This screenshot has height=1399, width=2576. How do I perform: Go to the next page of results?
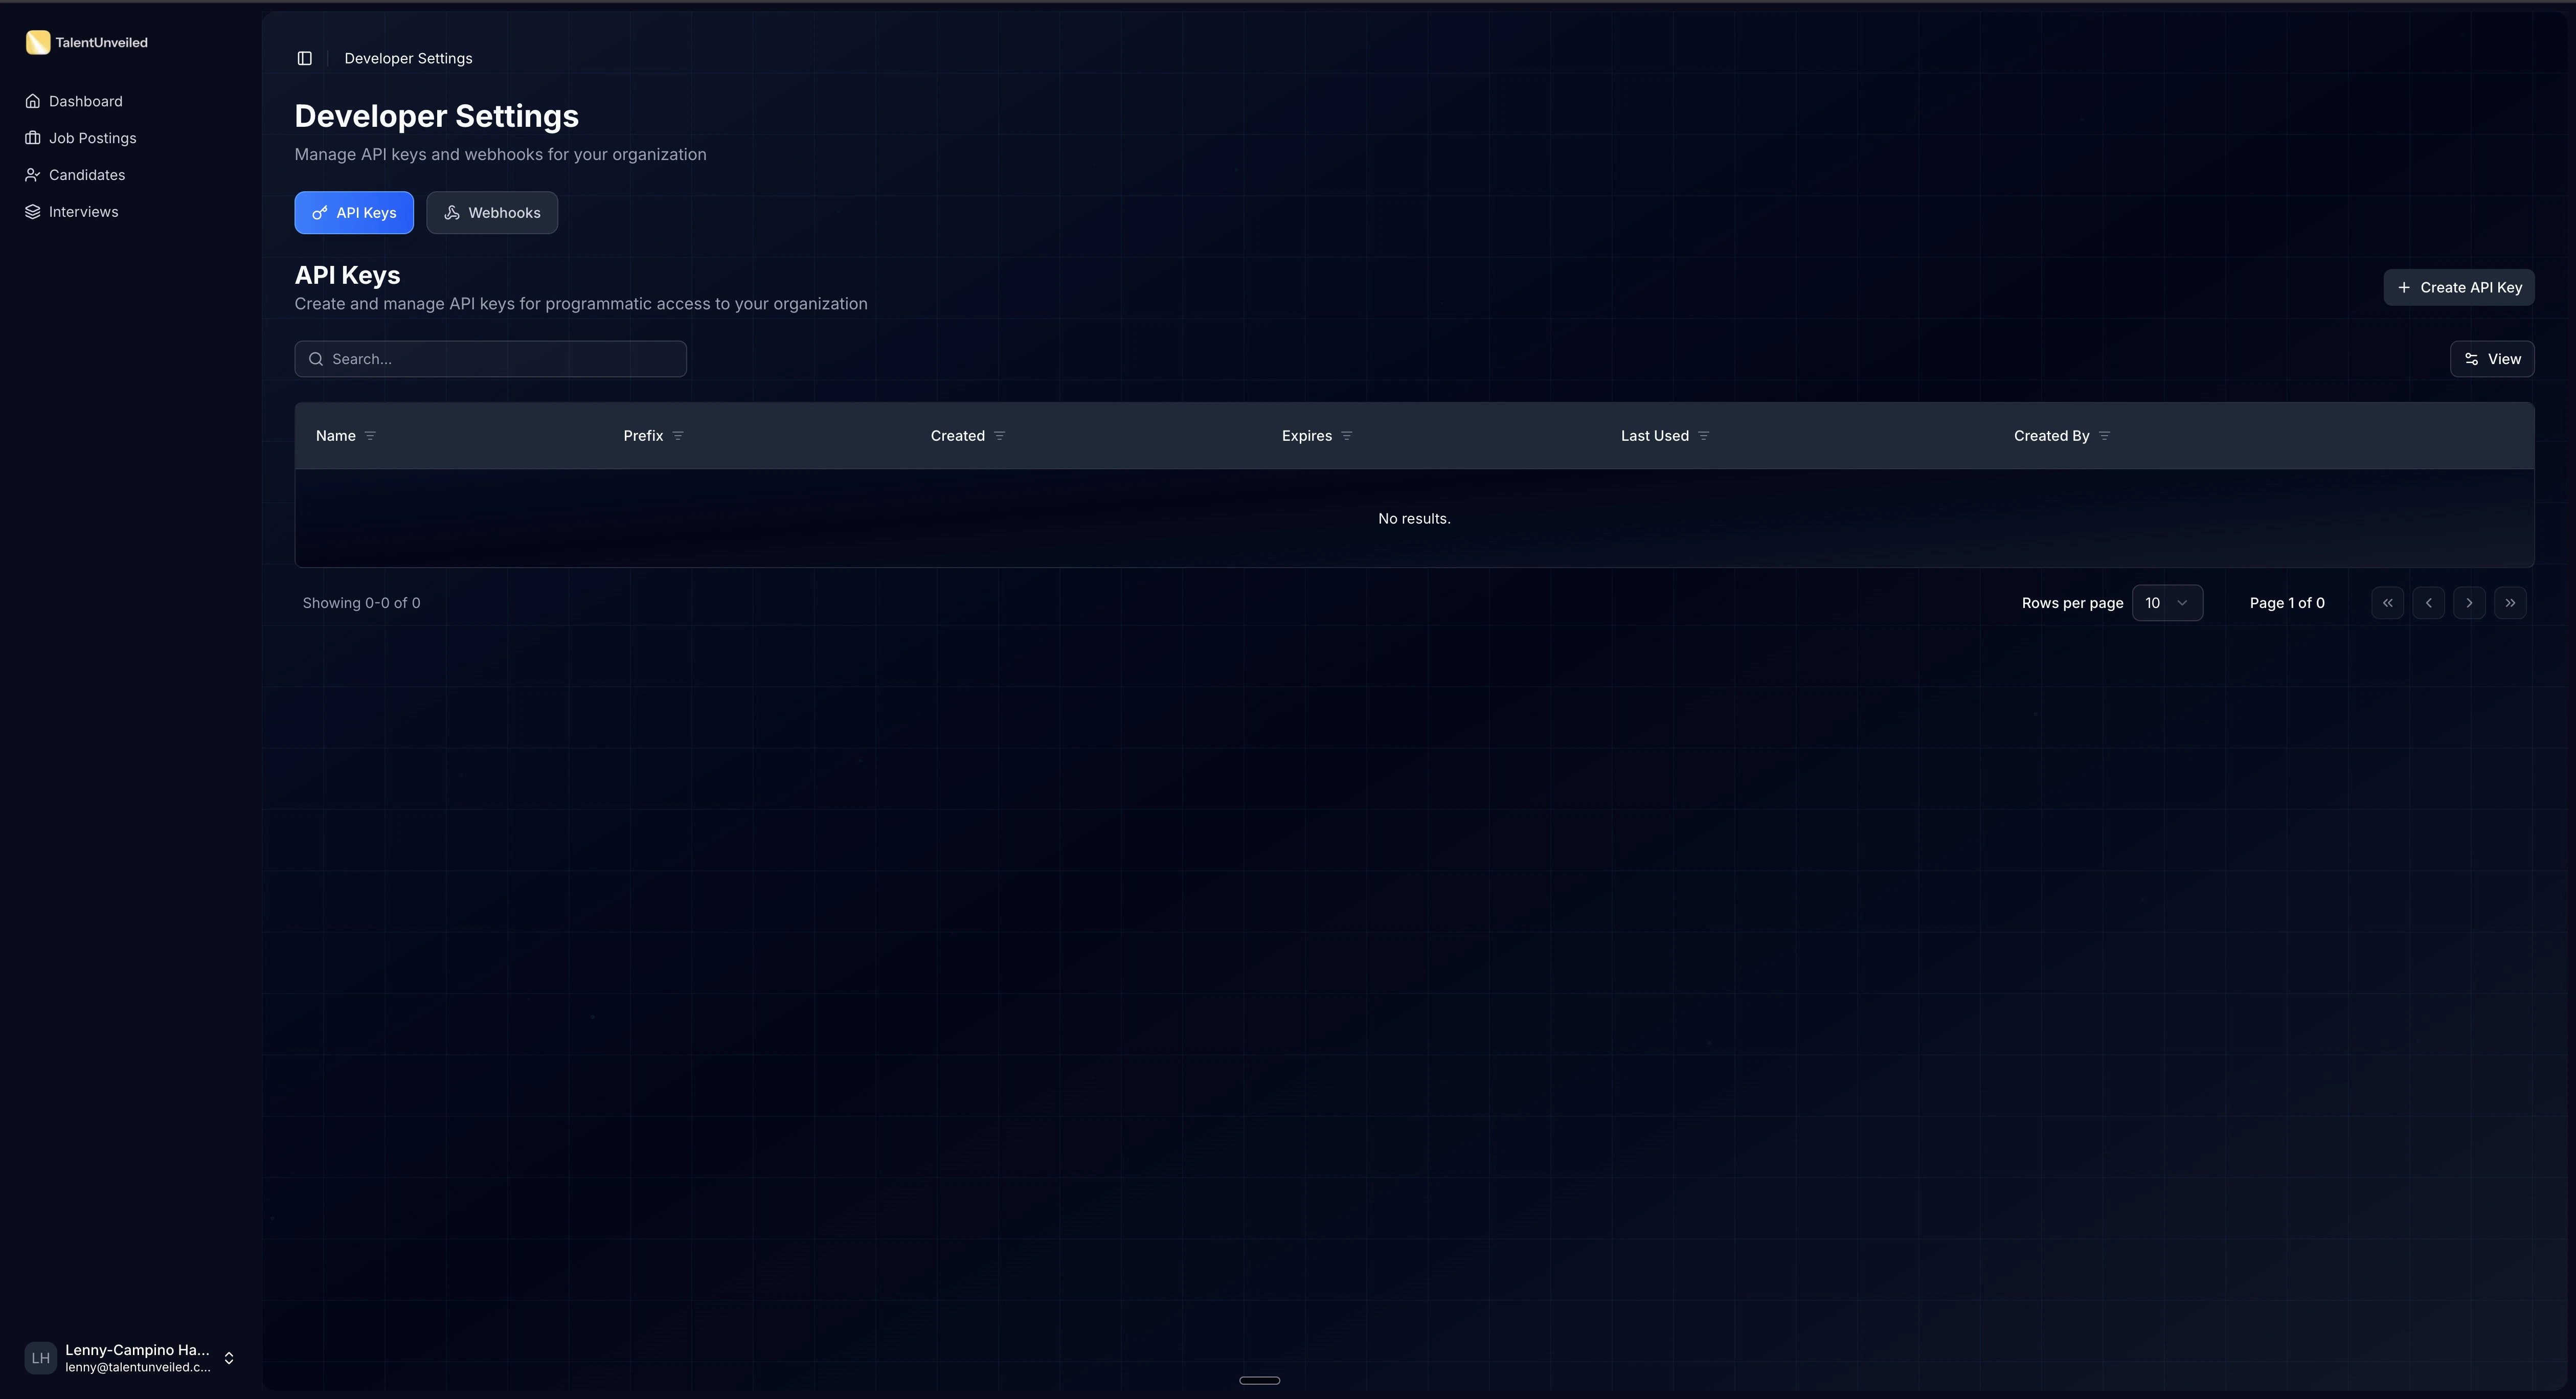pyautogui.click(x=2469, y=602)
